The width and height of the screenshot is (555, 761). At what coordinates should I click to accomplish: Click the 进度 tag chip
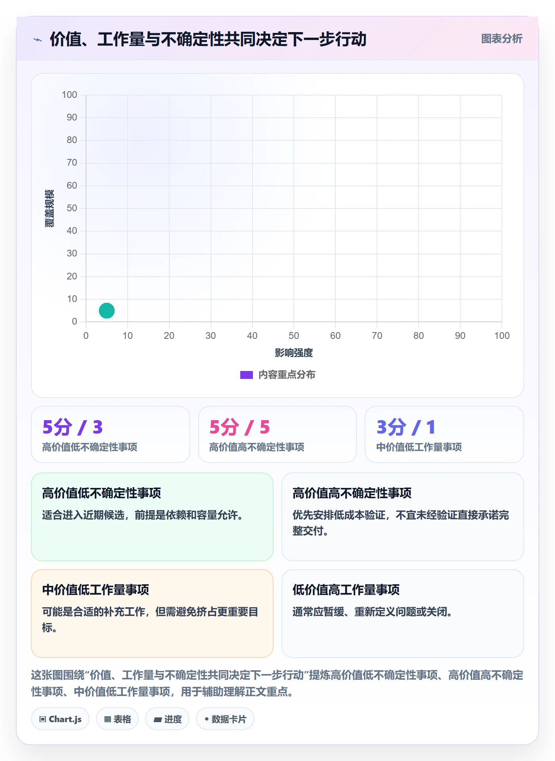point(167,719)
